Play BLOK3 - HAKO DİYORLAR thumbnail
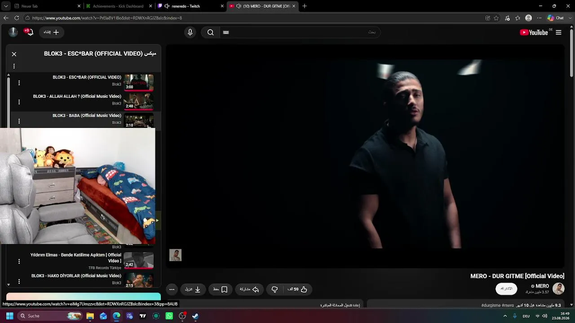575x323 pixels. click(139, 279)
